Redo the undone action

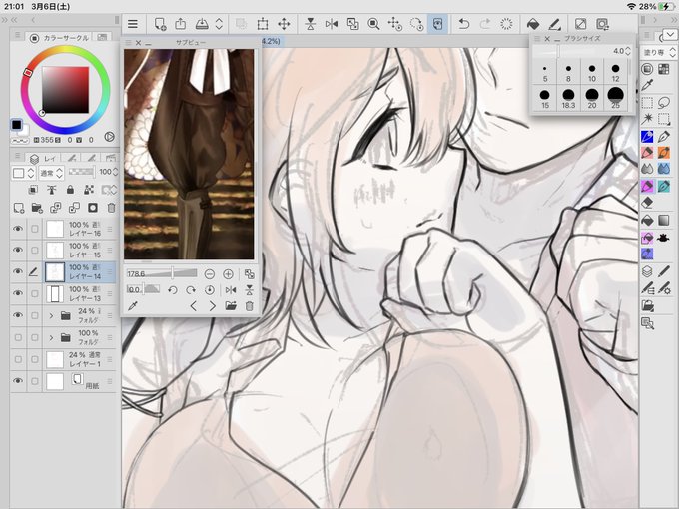[x=485, y=24]
